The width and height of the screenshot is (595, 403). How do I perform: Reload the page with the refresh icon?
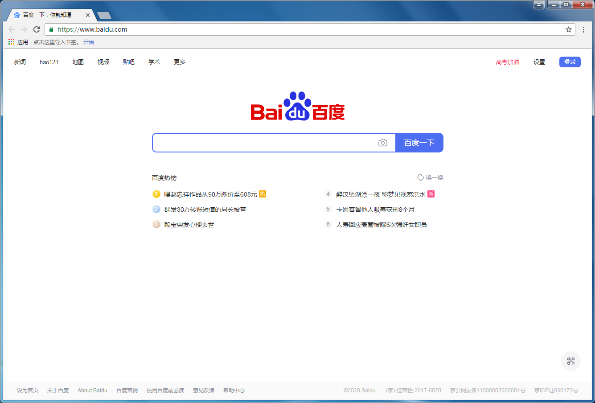[x=37, y=29]
